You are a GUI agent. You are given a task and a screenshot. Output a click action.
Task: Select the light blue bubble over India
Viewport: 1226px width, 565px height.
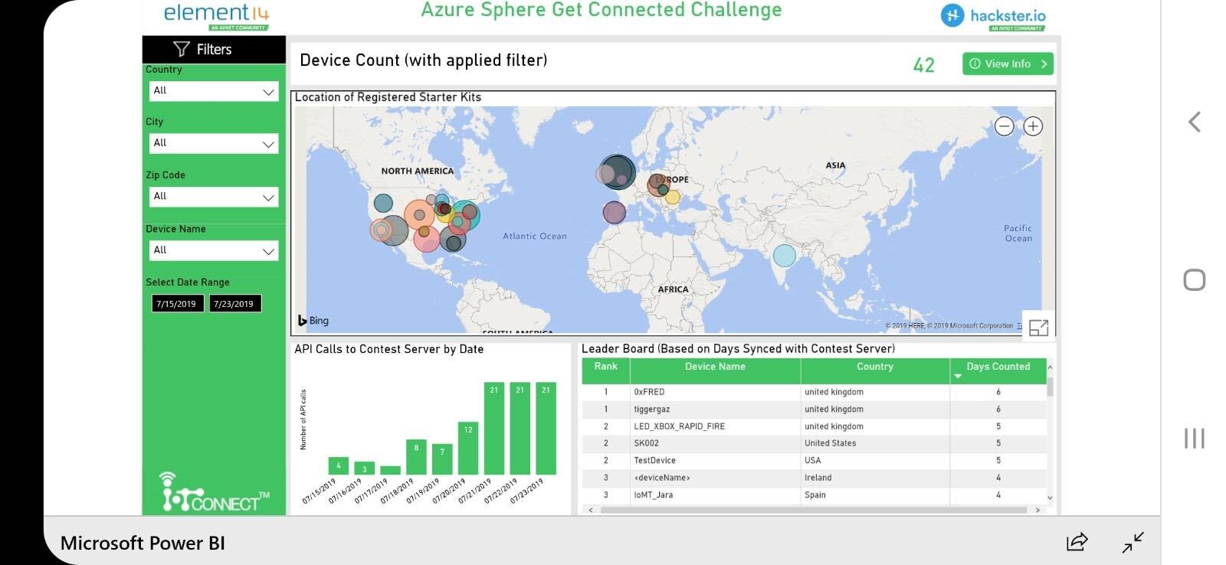(x=784, y=255)
